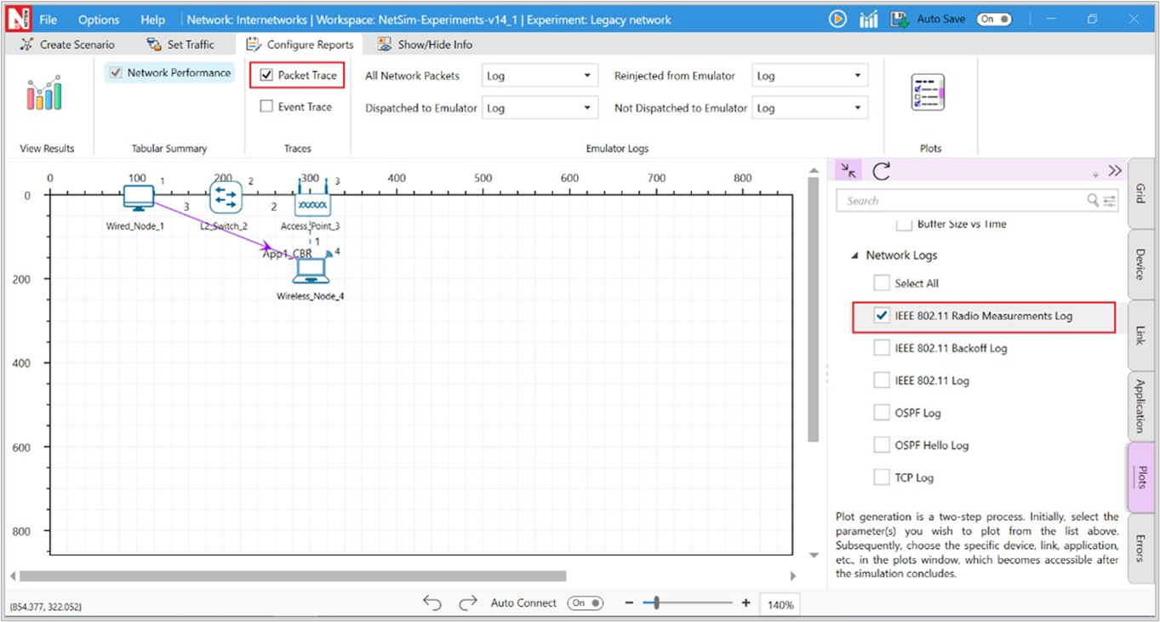
Task: Enable the Event Trace checkbox
Action: [x=267, y=107]
